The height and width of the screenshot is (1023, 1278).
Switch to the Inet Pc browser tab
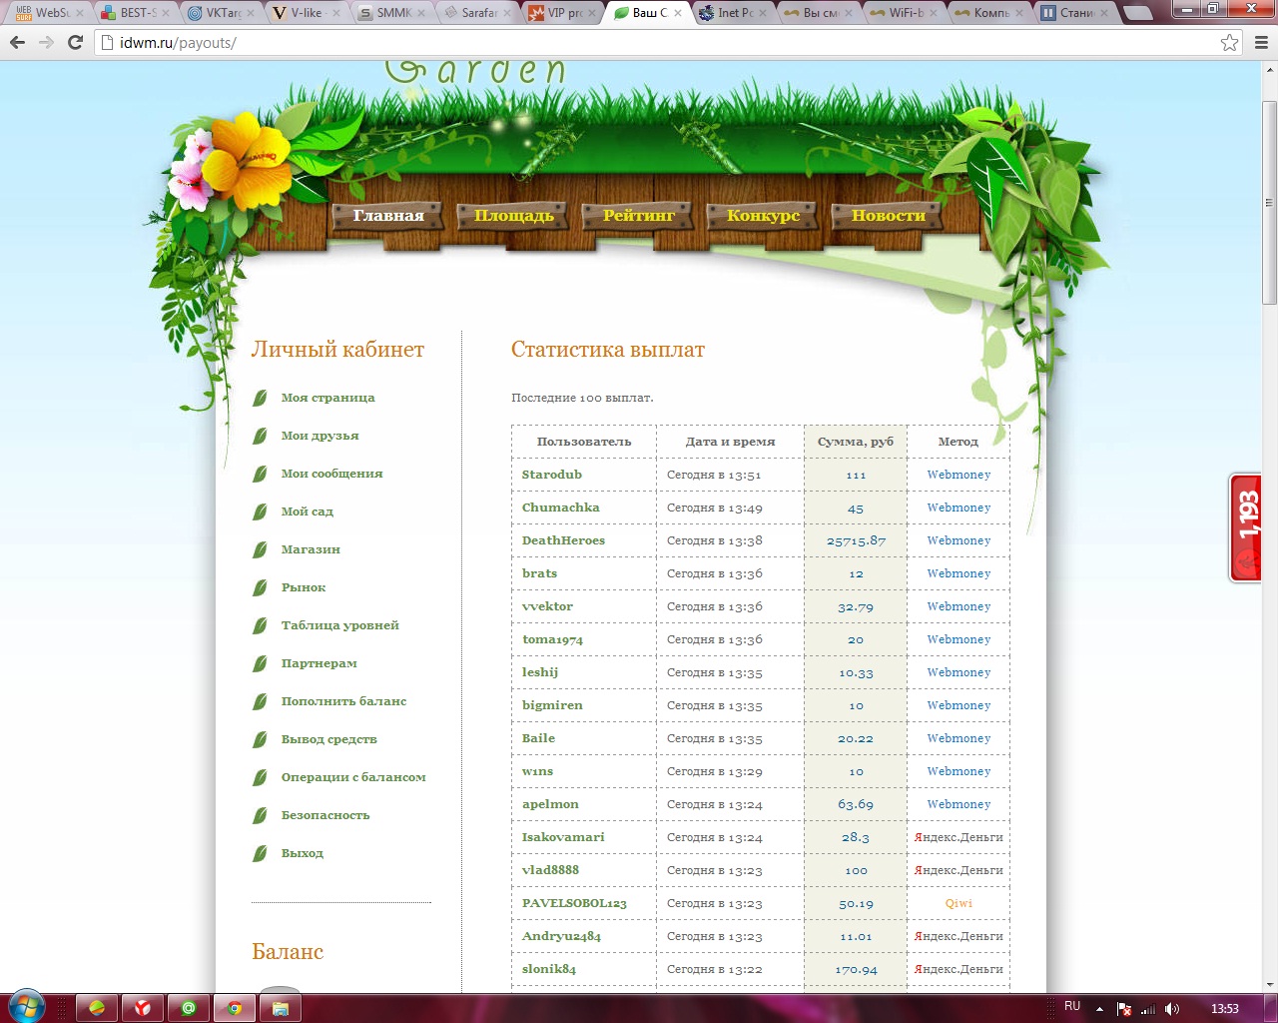point(734,13)
